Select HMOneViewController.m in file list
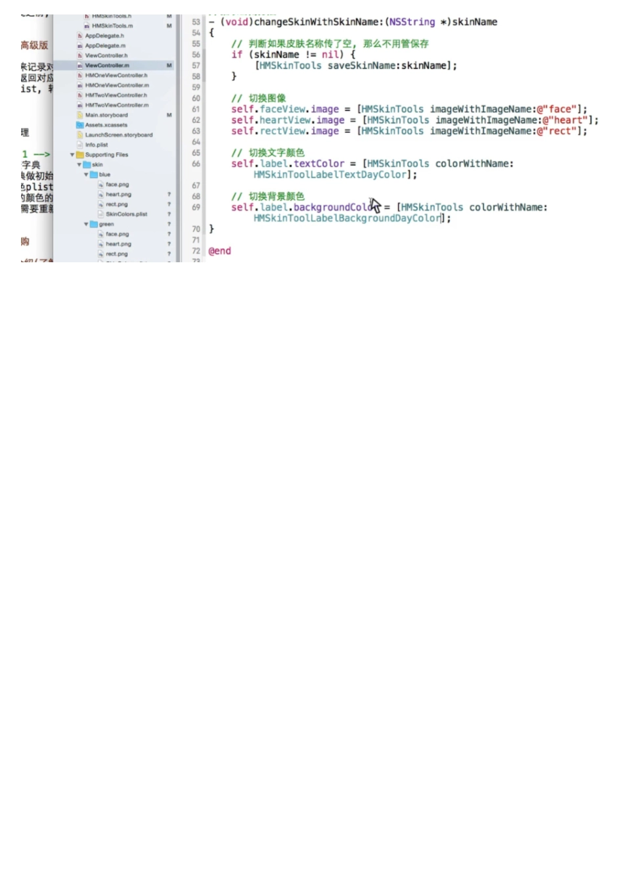This screenshot has width=624, height=884. click(x=116, y=85)
